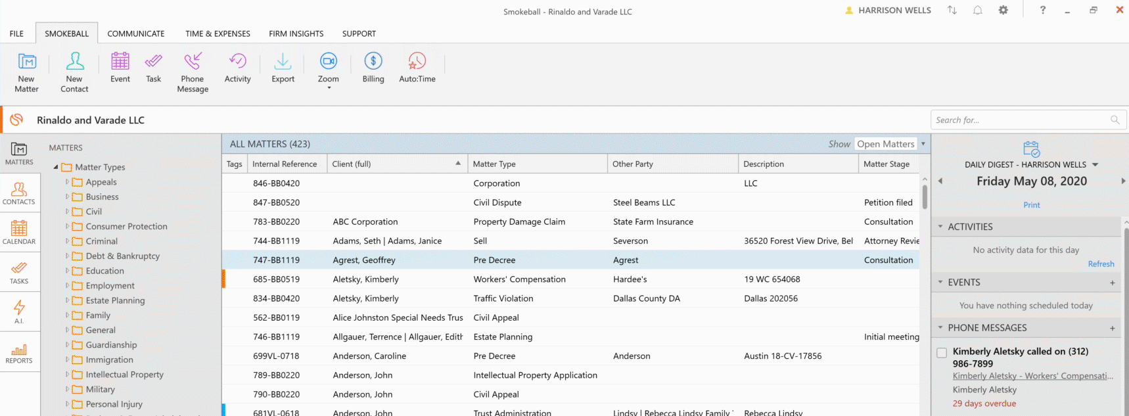This screenshot has width=1129, height=416.
Task: Collapse the Events section
Action: point(940,282)
